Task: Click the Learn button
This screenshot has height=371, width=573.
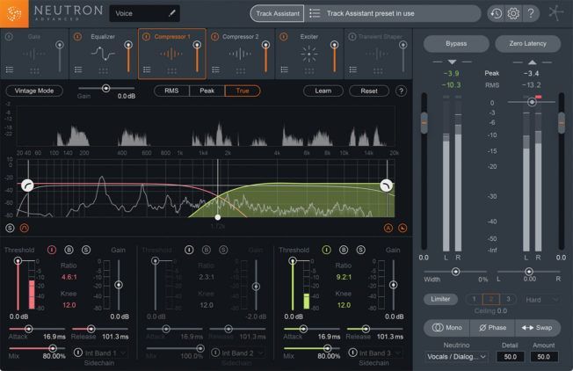Action: click(x=323, y=91)
